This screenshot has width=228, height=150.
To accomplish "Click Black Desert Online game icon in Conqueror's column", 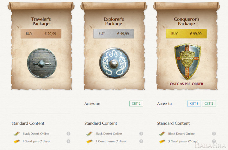I will (162, 134).
